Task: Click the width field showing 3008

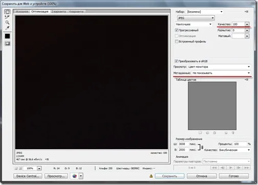Action: pos(183,144)
